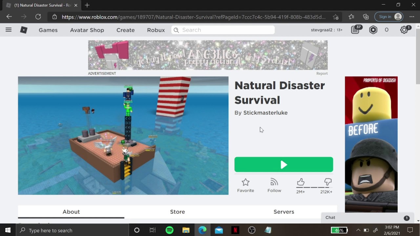Open the messages feed icon with 37 badge

pyautogui.click(x=355, y=30)
